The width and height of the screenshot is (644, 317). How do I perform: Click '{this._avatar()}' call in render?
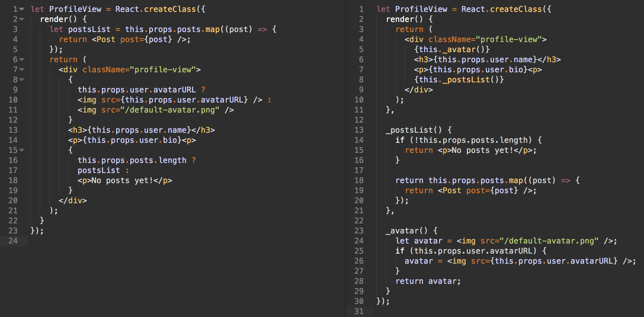[x=452, y=49]
